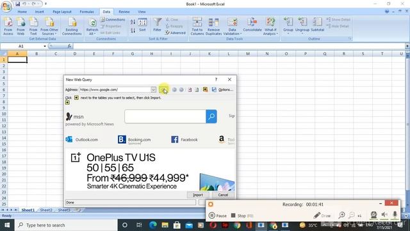Click the Insert Function fx button
The image size is (410, 231).
(69, 46)
